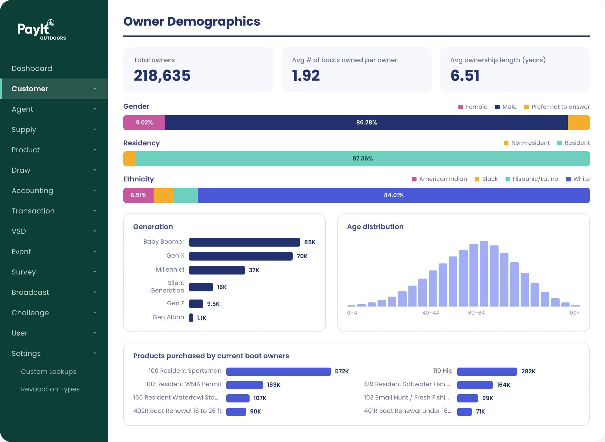Click the 9.02% Female gender bar
605x442 pixels.
tap(144, 123)
